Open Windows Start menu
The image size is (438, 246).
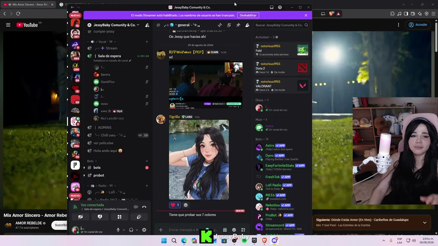click(164, 241)
